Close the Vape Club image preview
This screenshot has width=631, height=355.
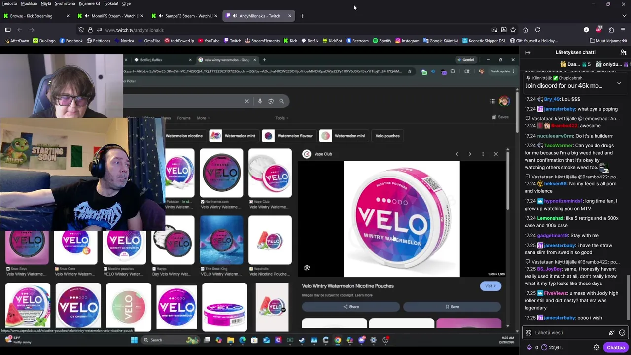click(x=496, y=154)
